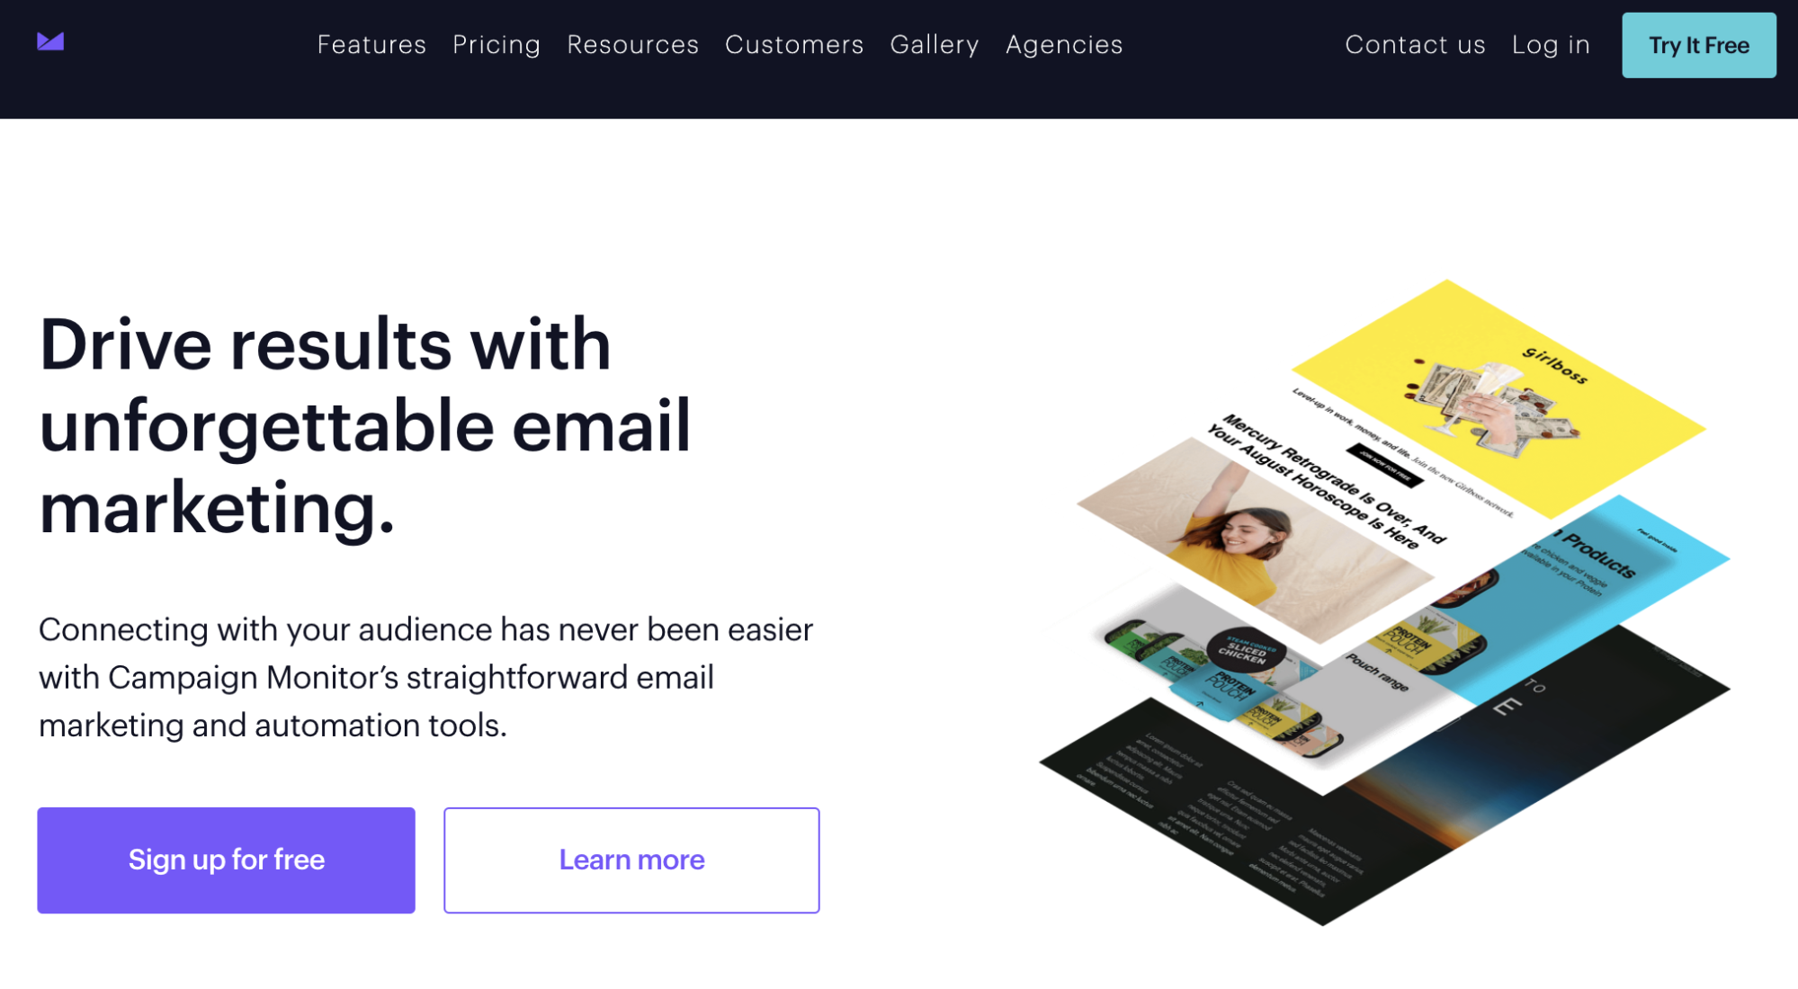The width and height of the screenshot is (1798, 989).
Task: Click the Try It Free button
Action: pos(1698,45)
